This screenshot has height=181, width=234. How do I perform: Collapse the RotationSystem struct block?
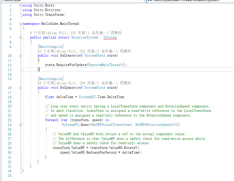click(x=21, y=38)
